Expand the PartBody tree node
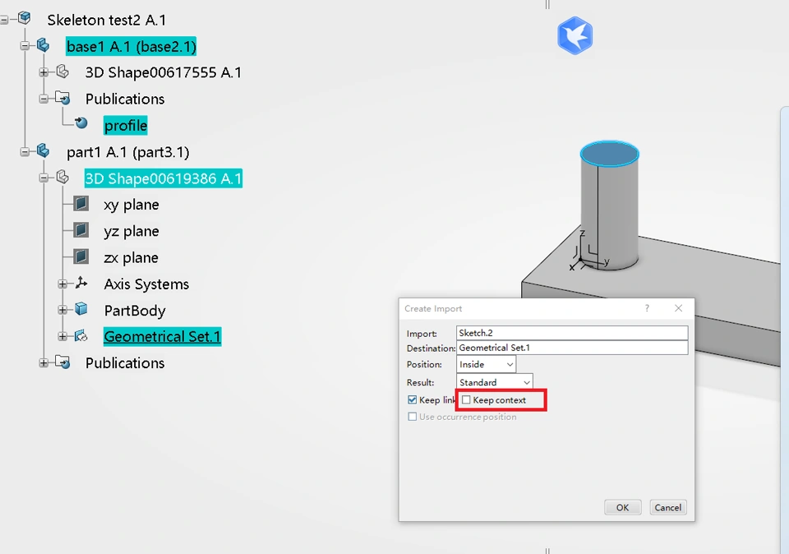The height and width of the screenshot is (554, 789). tap(62, 310)
